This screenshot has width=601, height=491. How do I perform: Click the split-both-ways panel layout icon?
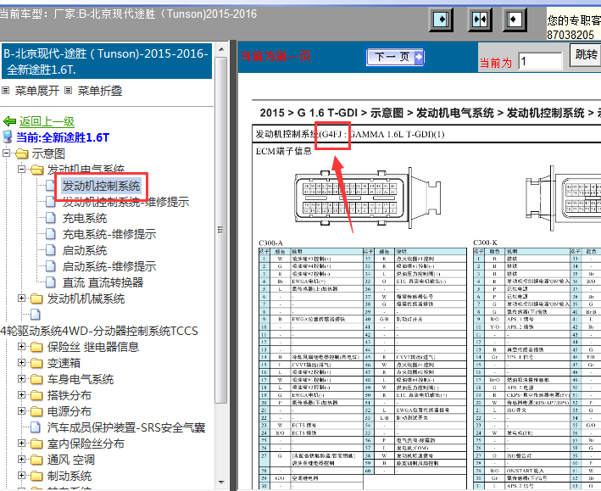click(x=480, y=20)
